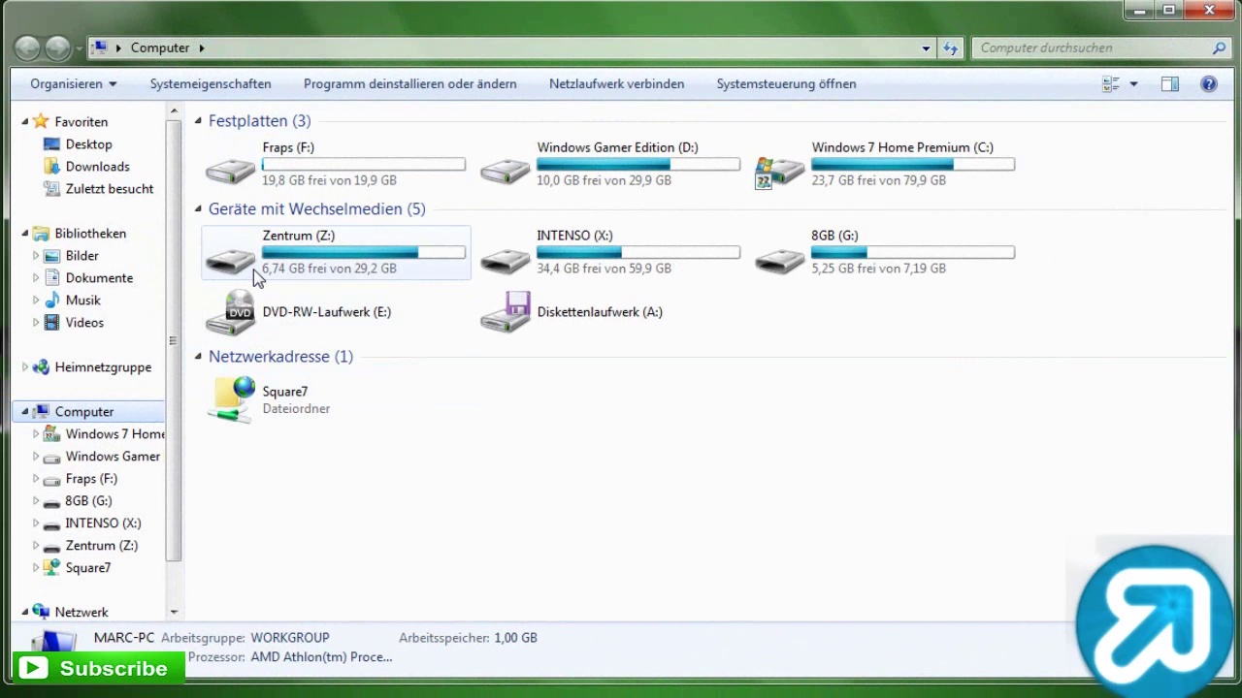Open the DVD-RW-Laufwerk (E:) drive icon
Viewport: 1242px width, 698px height.
click(231, 313)
